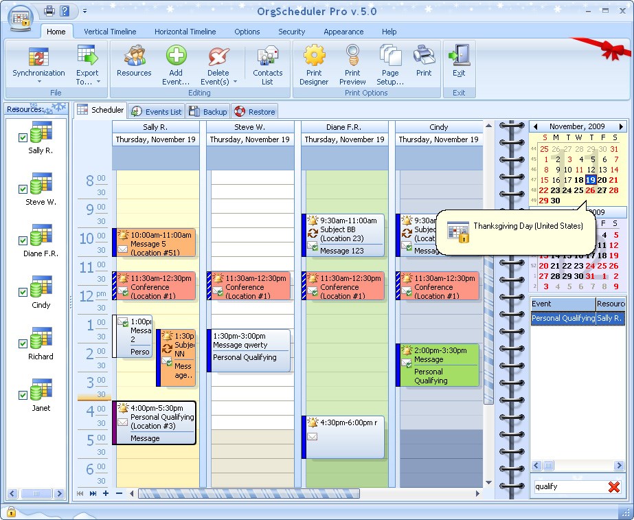
Task: Open the Help ribbon tab
Action: coord(389,32)
